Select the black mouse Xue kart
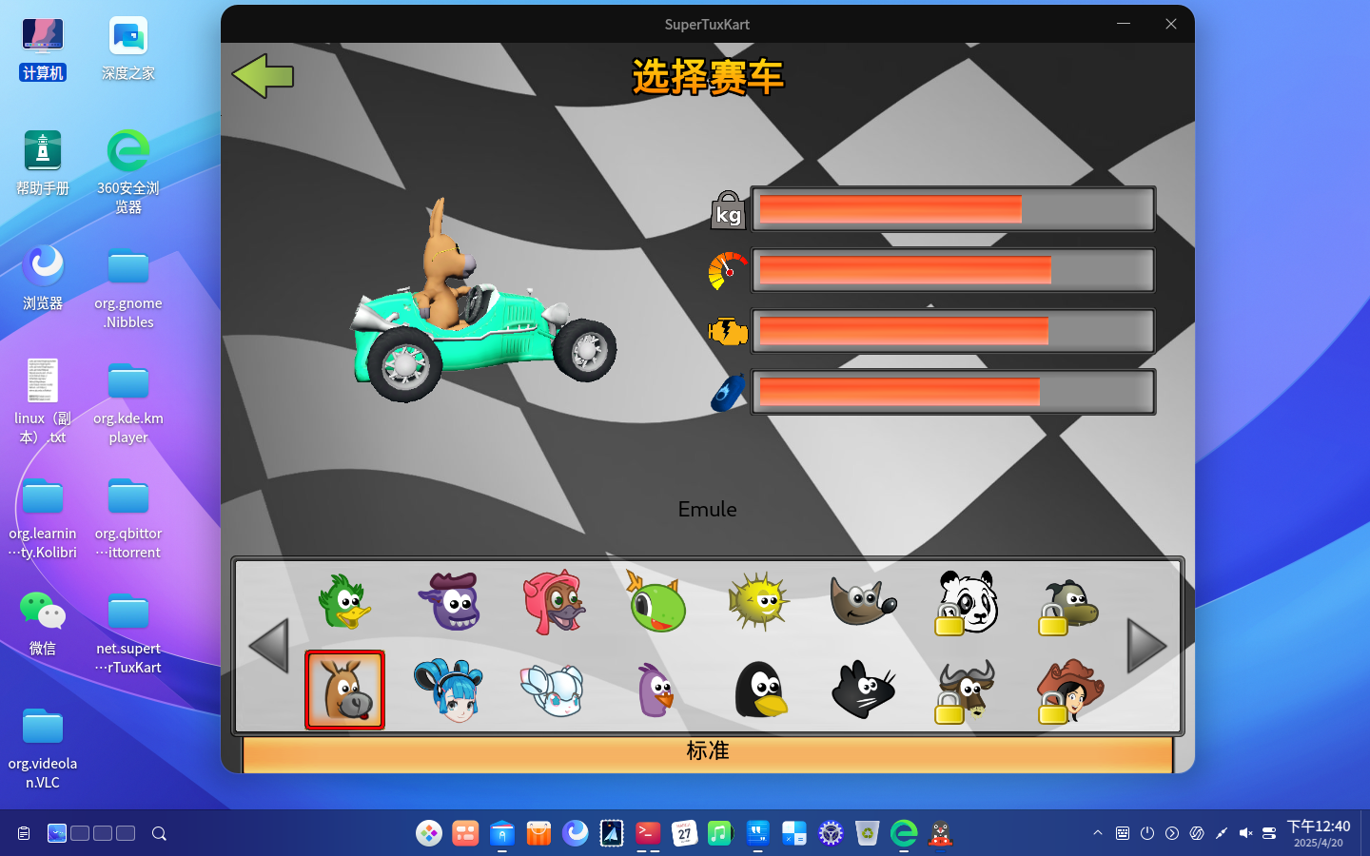The image size is (1370, 856). pos(863,690)
